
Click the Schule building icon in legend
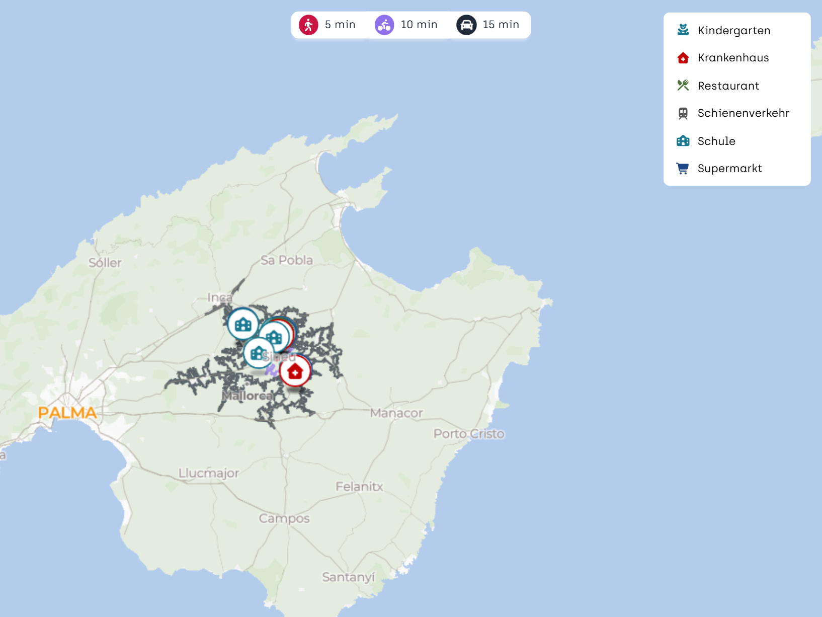(x=683, y=141)
